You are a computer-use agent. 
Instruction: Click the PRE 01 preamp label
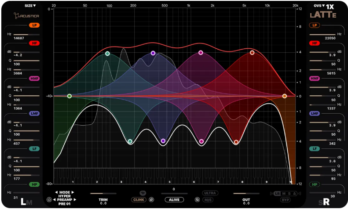[64, 204]
